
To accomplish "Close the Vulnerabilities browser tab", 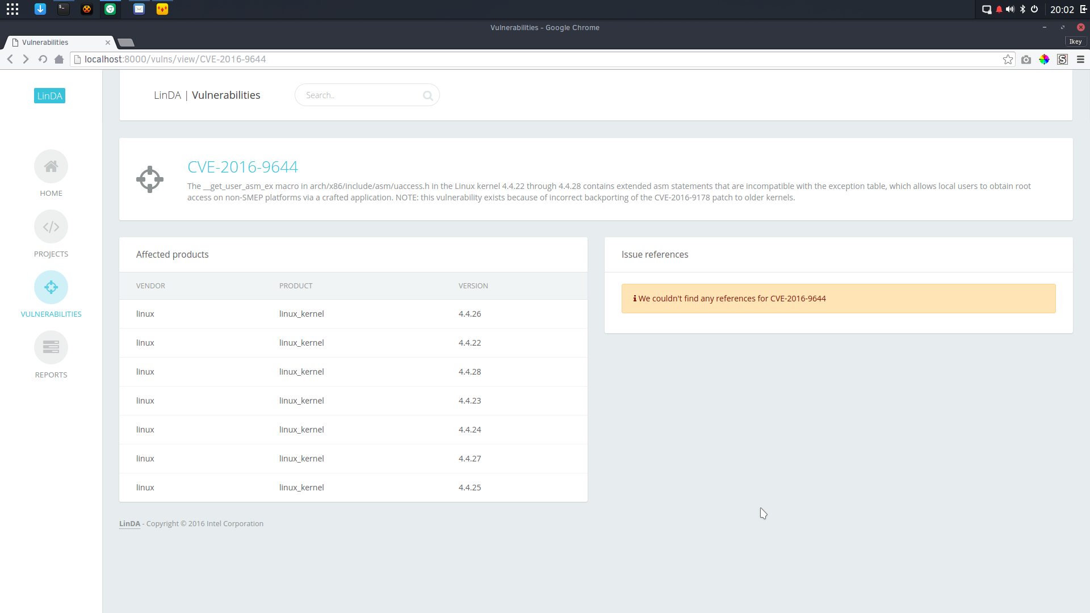I will tap(108, 43).
